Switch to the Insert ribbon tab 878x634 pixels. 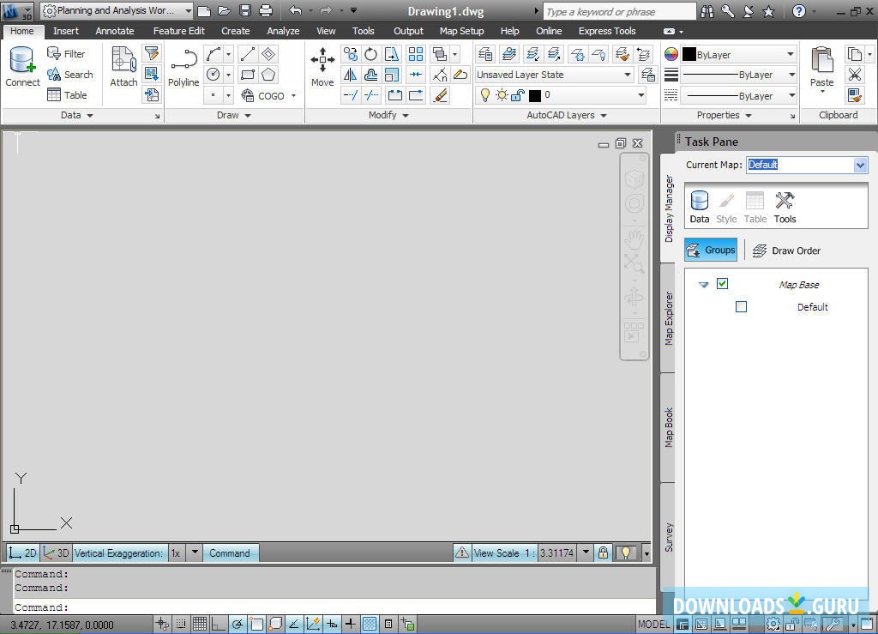(66, 30)
